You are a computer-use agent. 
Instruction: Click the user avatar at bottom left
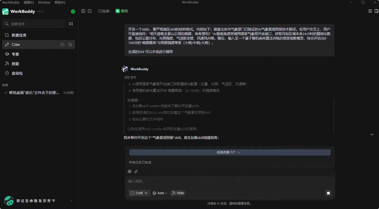tap(9, 201)
